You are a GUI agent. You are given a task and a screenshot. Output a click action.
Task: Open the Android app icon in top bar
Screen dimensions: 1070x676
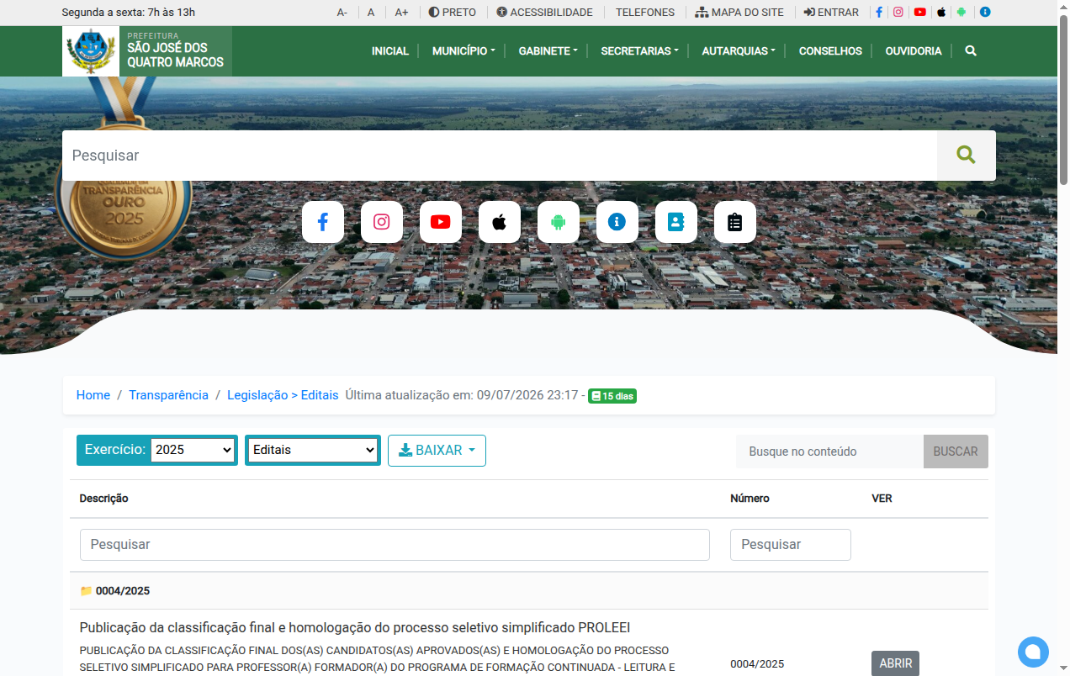click(x=961, y=13)
